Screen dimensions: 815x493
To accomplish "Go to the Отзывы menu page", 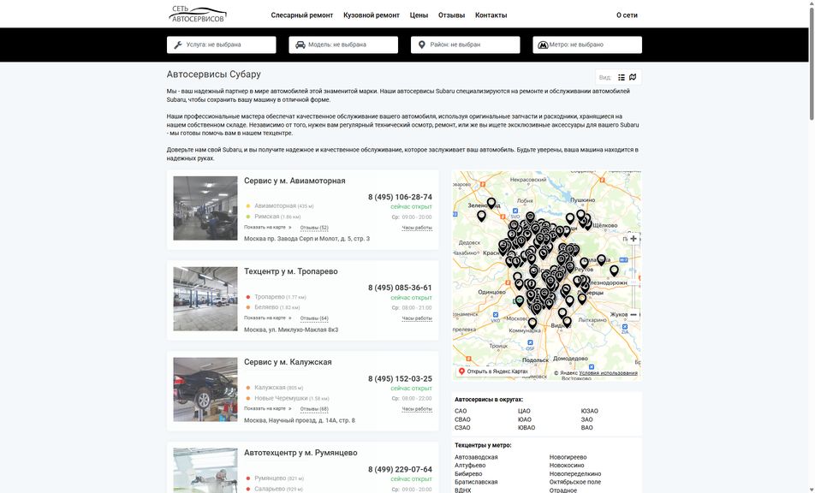I will (452, 15).
